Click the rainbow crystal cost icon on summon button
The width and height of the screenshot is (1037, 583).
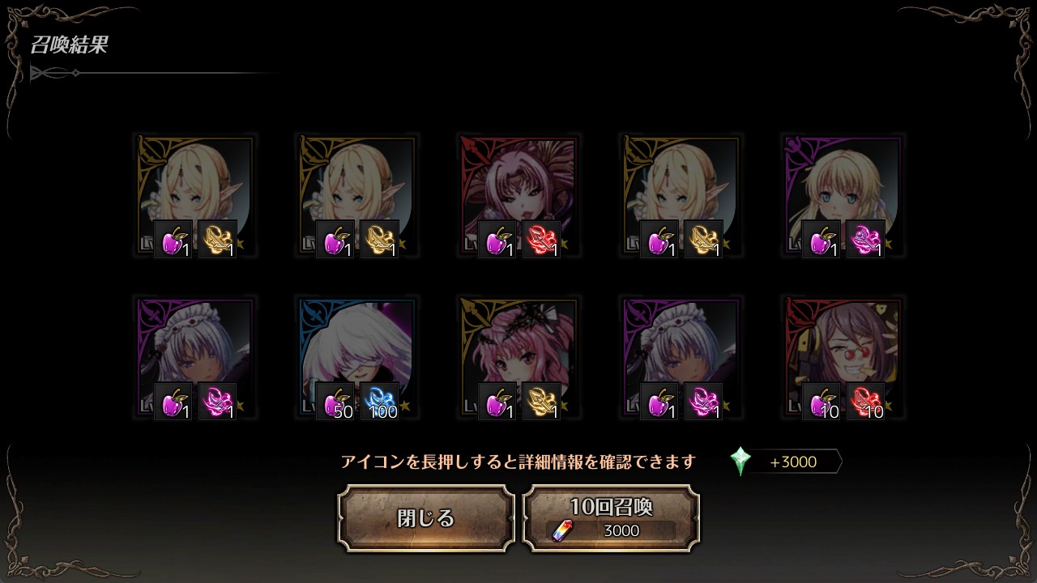pyautogui.click(x=561, y=530)
